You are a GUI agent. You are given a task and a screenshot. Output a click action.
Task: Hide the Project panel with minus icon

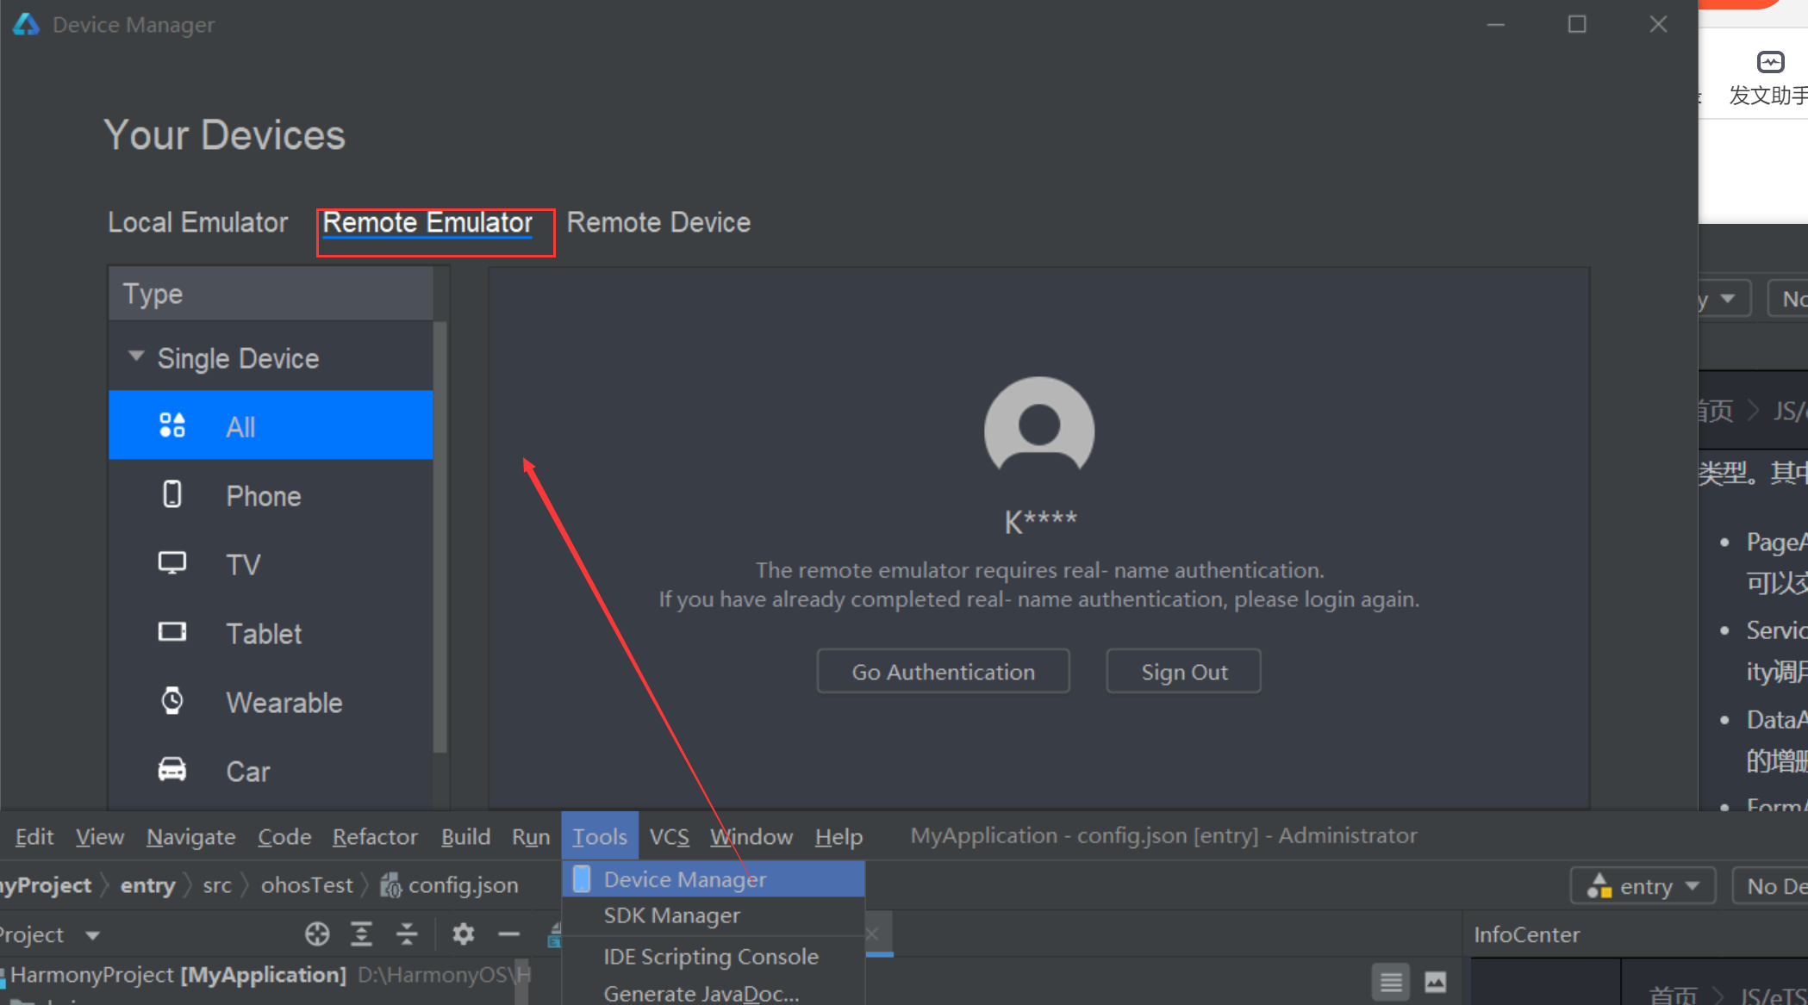pyautogui.click(x=509, y=934)
